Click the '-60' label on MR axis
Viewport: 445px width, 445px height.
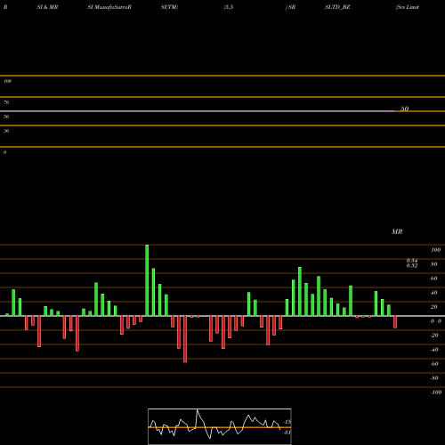[x=434, y=364]
